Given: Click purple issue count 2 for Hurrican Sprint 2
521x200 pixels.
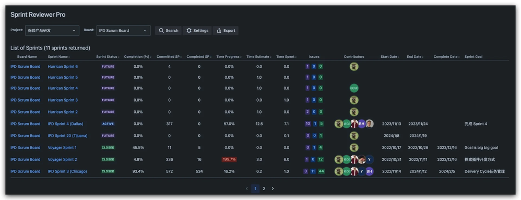Looking at the screenshot, I should 307,112.
